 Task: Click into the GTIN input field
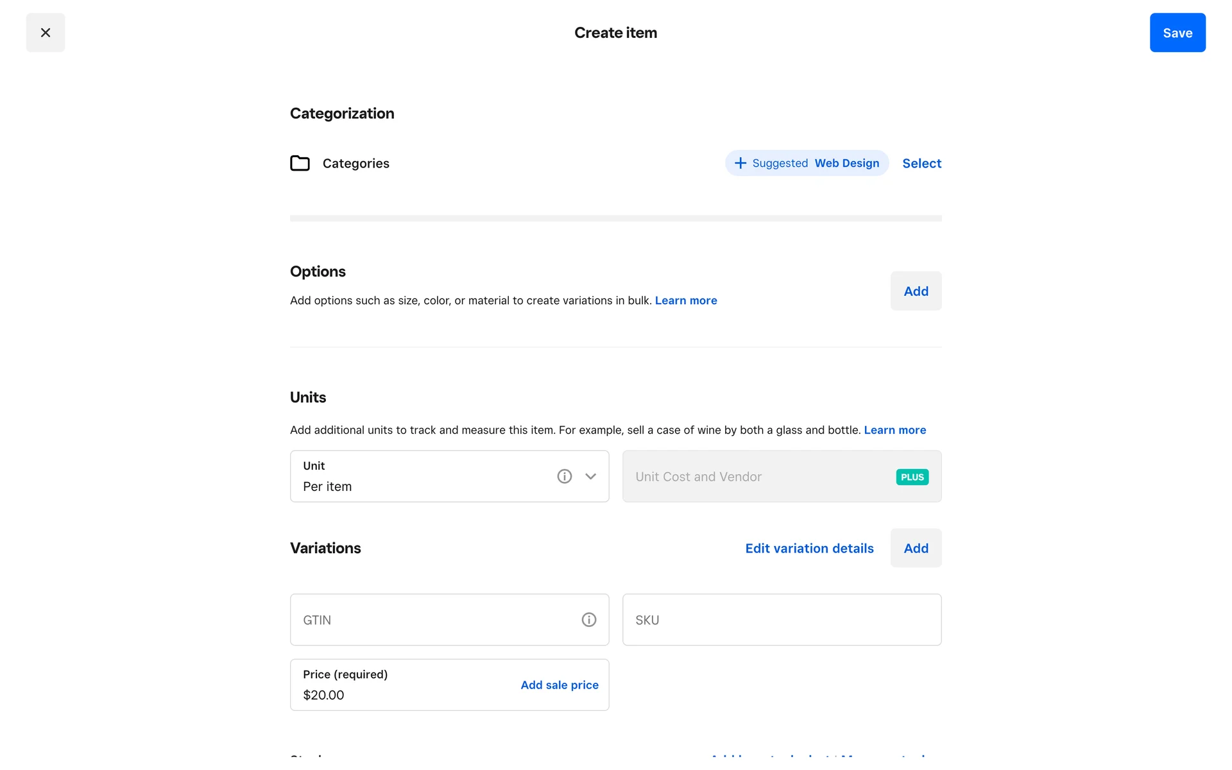point(436,620)
